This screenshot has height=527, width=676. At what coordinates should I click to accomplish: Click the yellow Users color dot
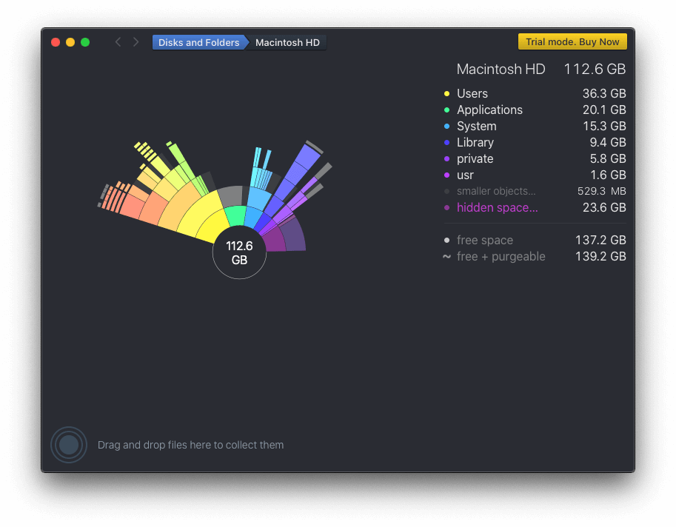pyautogui.click(x=446, y=94)
